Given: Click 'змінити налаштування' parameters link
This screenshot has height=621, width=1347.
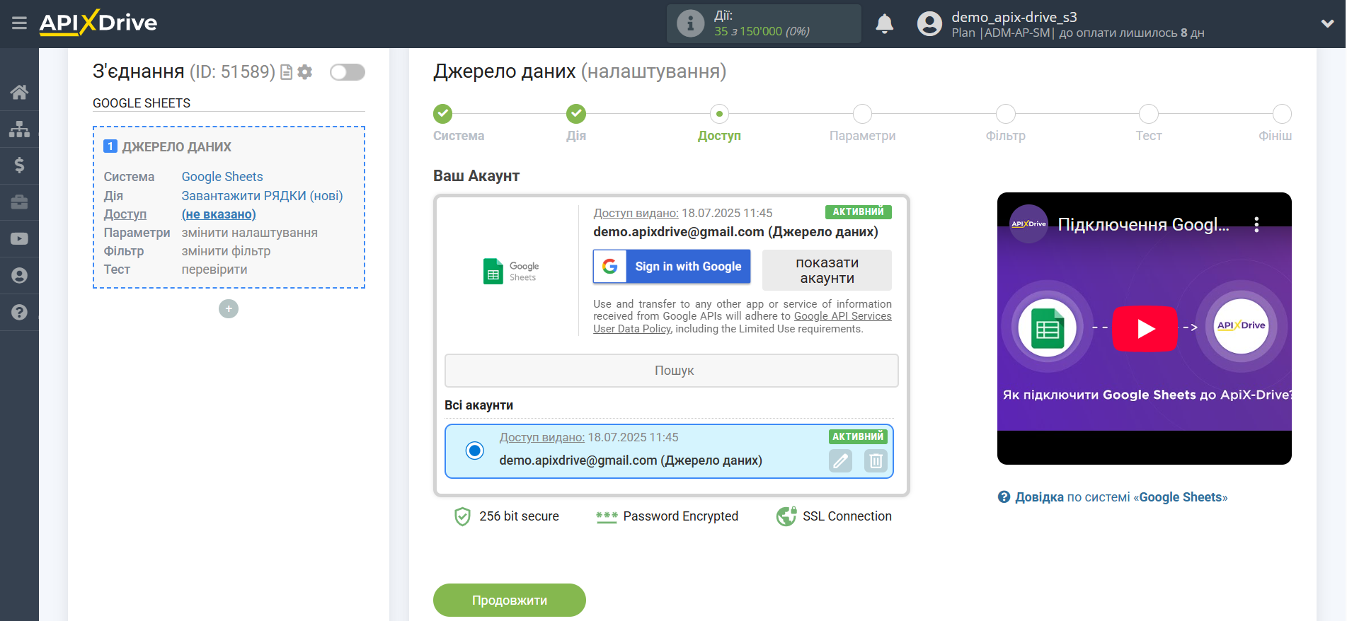Looking at the screenshot, I should click(x=249, y=233).
